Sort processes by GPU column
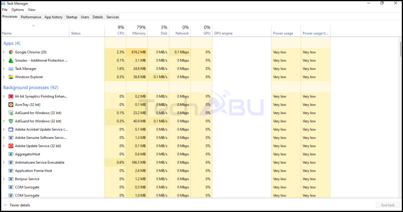403x212 pixels. click(202, 30)
